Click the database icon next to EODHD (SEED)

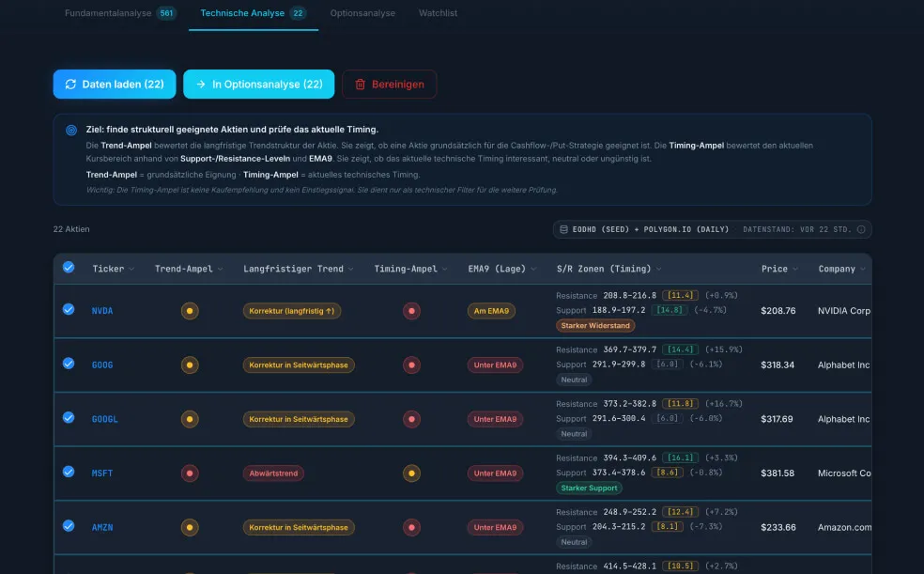pyautogui.click(x=564, y=229)
